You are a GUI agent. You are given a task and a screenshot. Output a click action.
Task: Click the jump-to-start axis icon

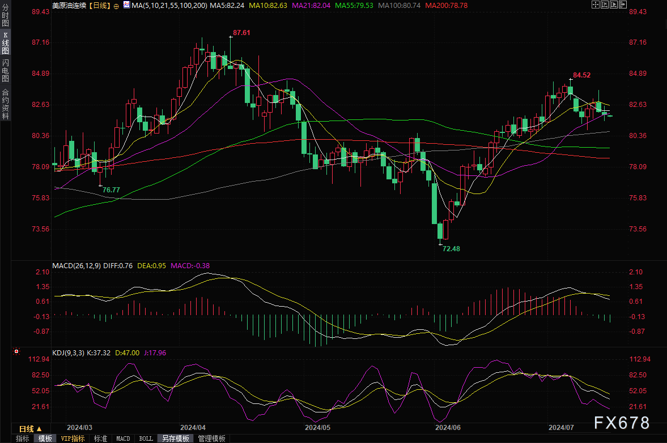pyautogui.click(x=605, y=5)
